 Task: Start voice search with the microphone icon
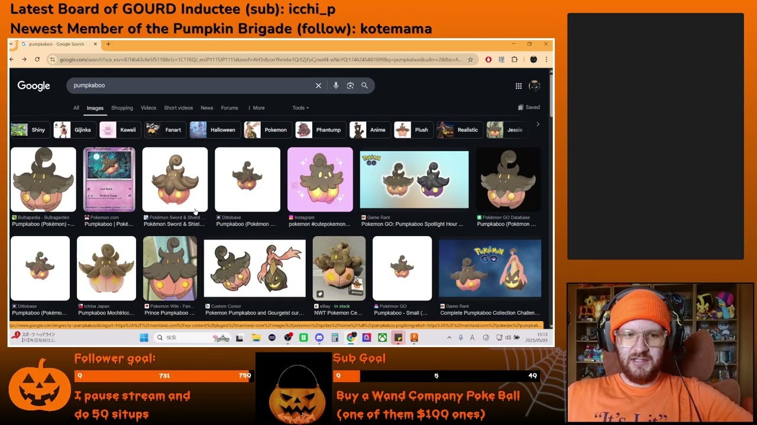click(336, 86)
